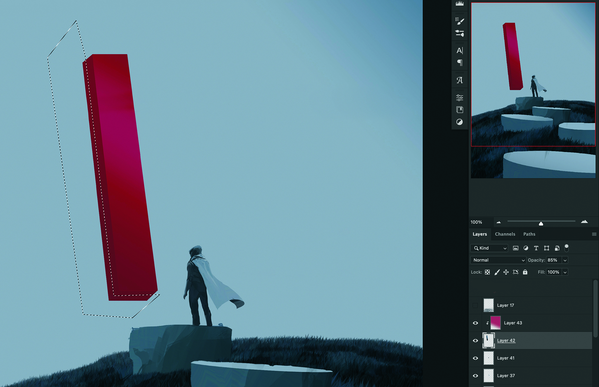Click Layer 42 thumbnail
This screenshot has width=599, height=387.
click(488, 340)
